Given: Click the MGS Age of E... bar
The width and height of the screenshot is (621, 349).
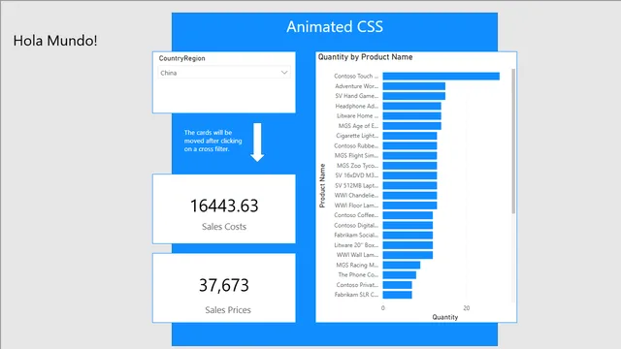Looking at the screenshot, I should tap(411, 126).
